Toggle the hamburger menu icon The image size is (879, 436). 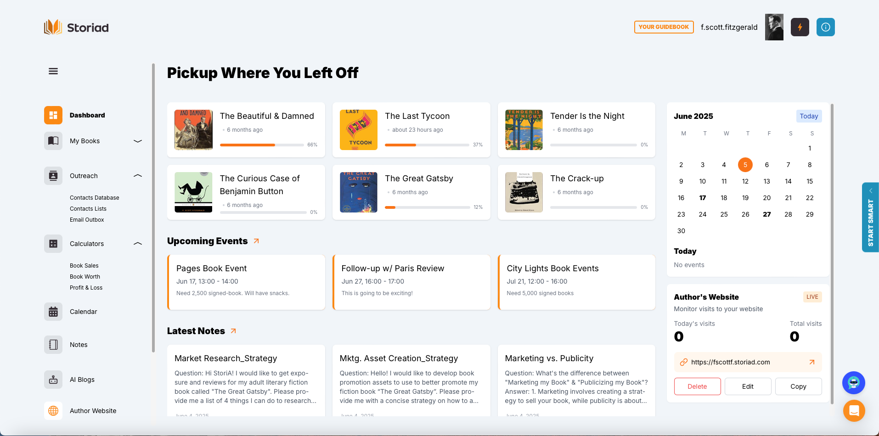pyautogui.click(x=53, y=71)
